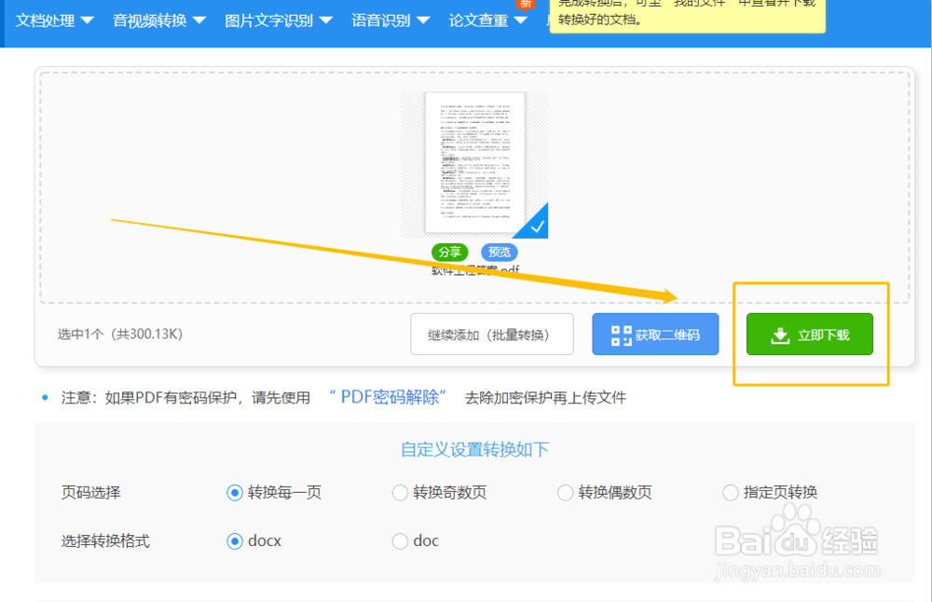Viewport: 932px width, 602px height.
Task: Select the 转换奇数页 radio option
Action: point(400,492)
